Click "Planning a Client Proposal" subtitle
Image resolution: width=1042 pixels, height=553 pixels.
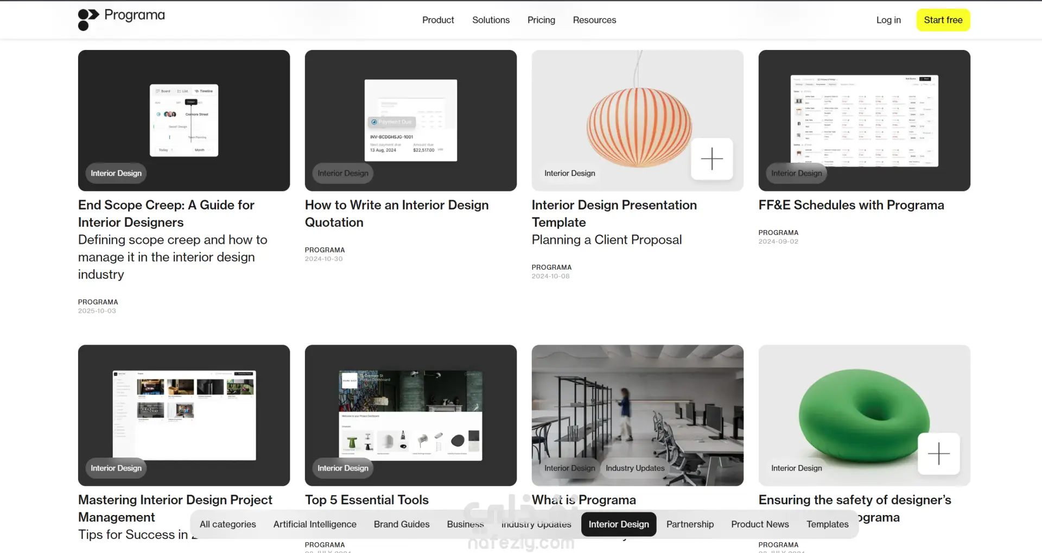[x=607, y=240]
